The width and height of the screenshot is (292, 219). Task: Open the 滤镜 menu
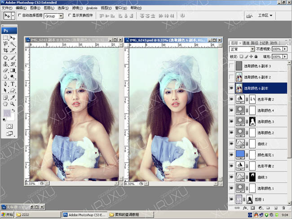tap(77, 8)
